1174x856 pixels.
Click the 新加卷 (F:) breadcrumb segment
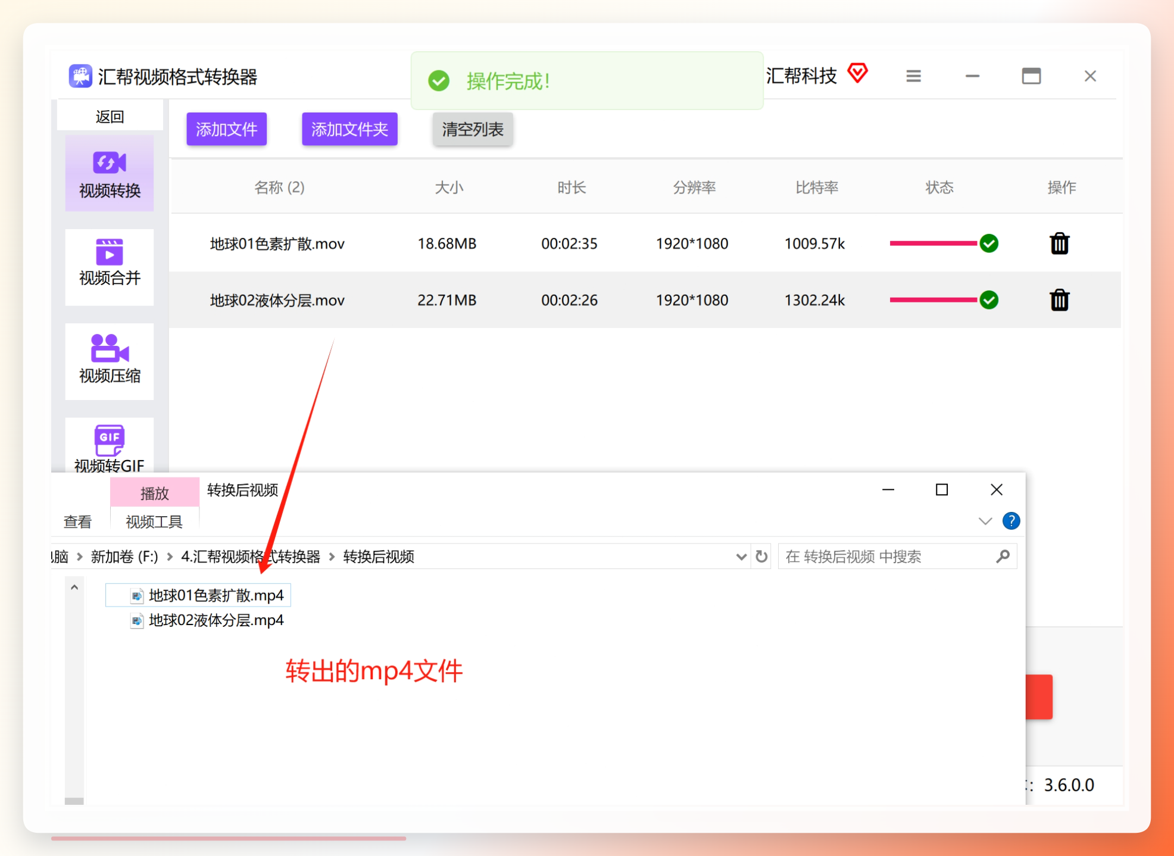(124, 557)
